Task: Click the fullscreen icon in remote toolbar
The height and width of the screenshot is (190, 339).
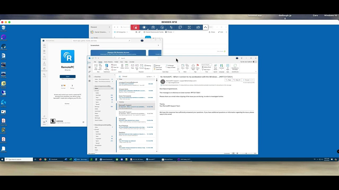Action: (x=189, y=27)
